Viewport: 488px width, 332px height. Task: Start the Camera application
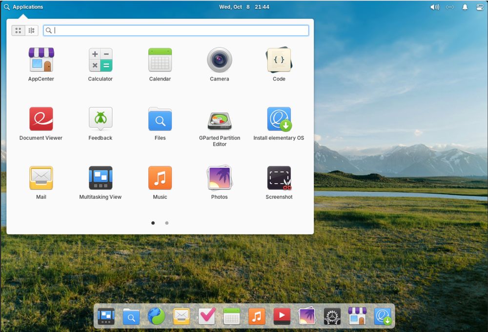click(220, 64)
